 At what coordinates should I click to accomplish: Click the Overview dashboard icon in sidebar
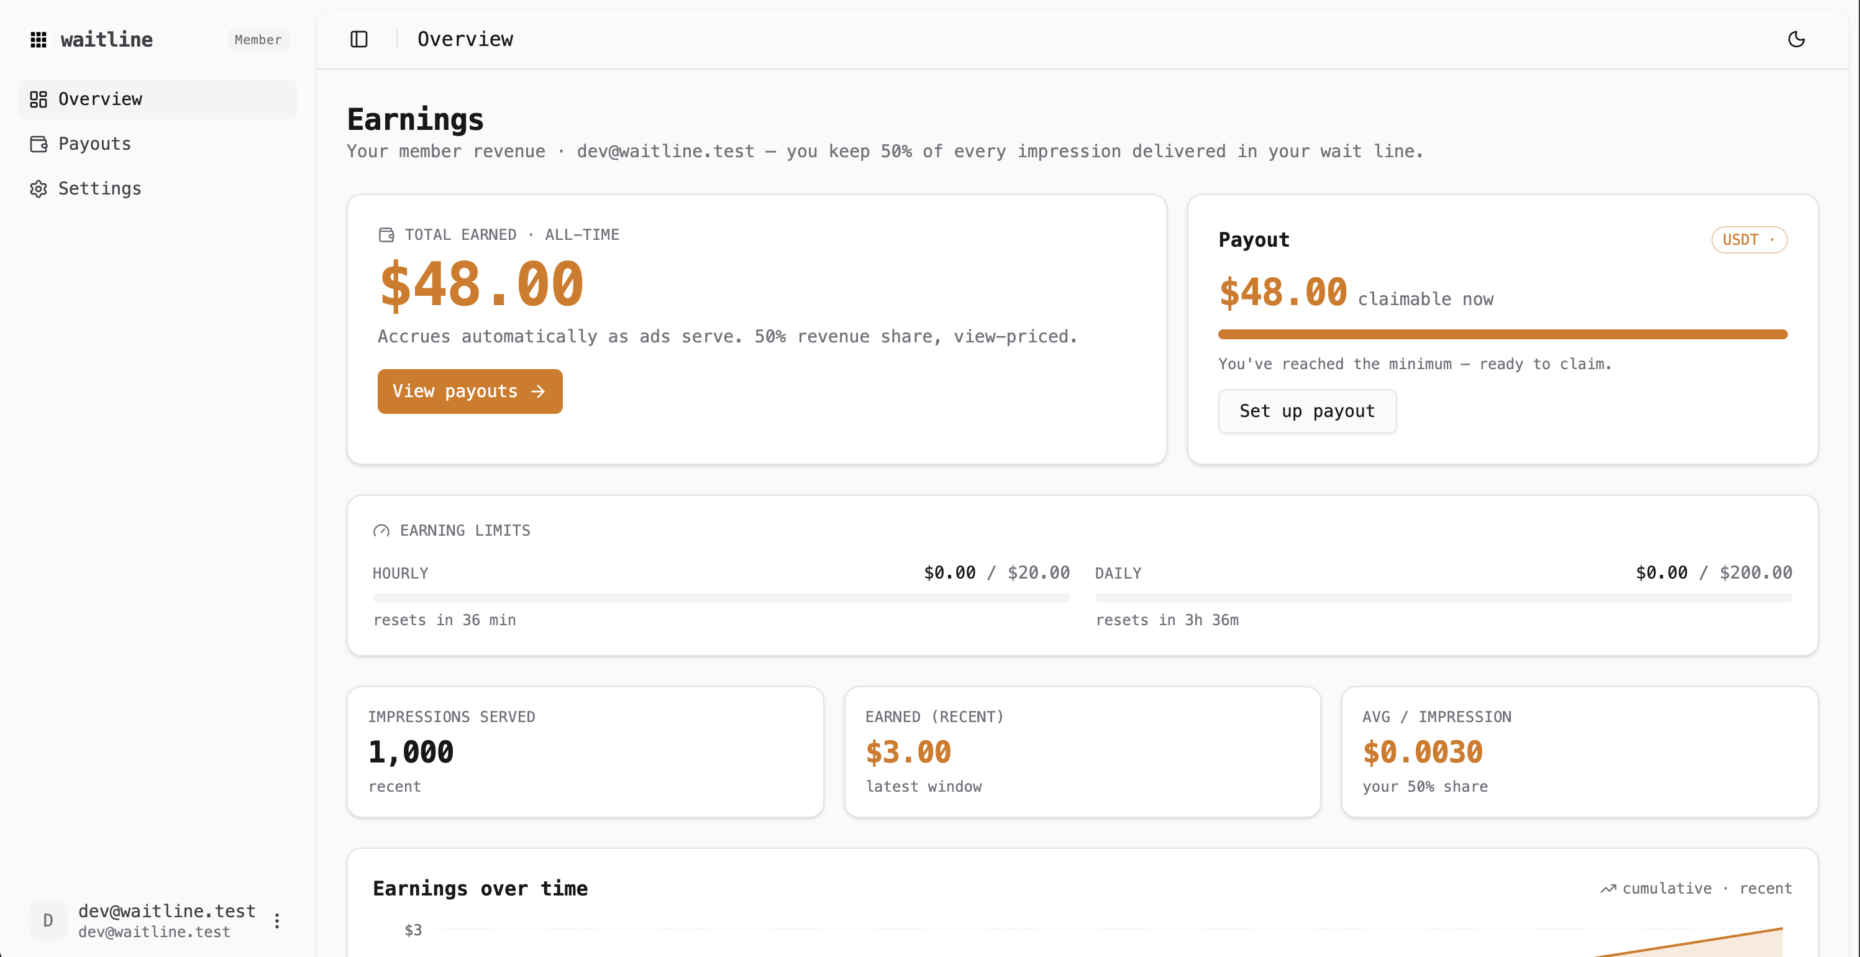click(x=39, y=99)
